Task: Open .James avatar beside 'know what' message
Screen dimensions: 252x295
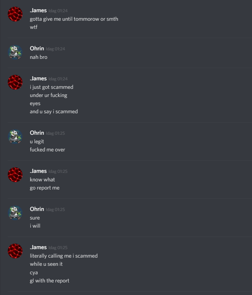Action: click(x=15, y=175)
